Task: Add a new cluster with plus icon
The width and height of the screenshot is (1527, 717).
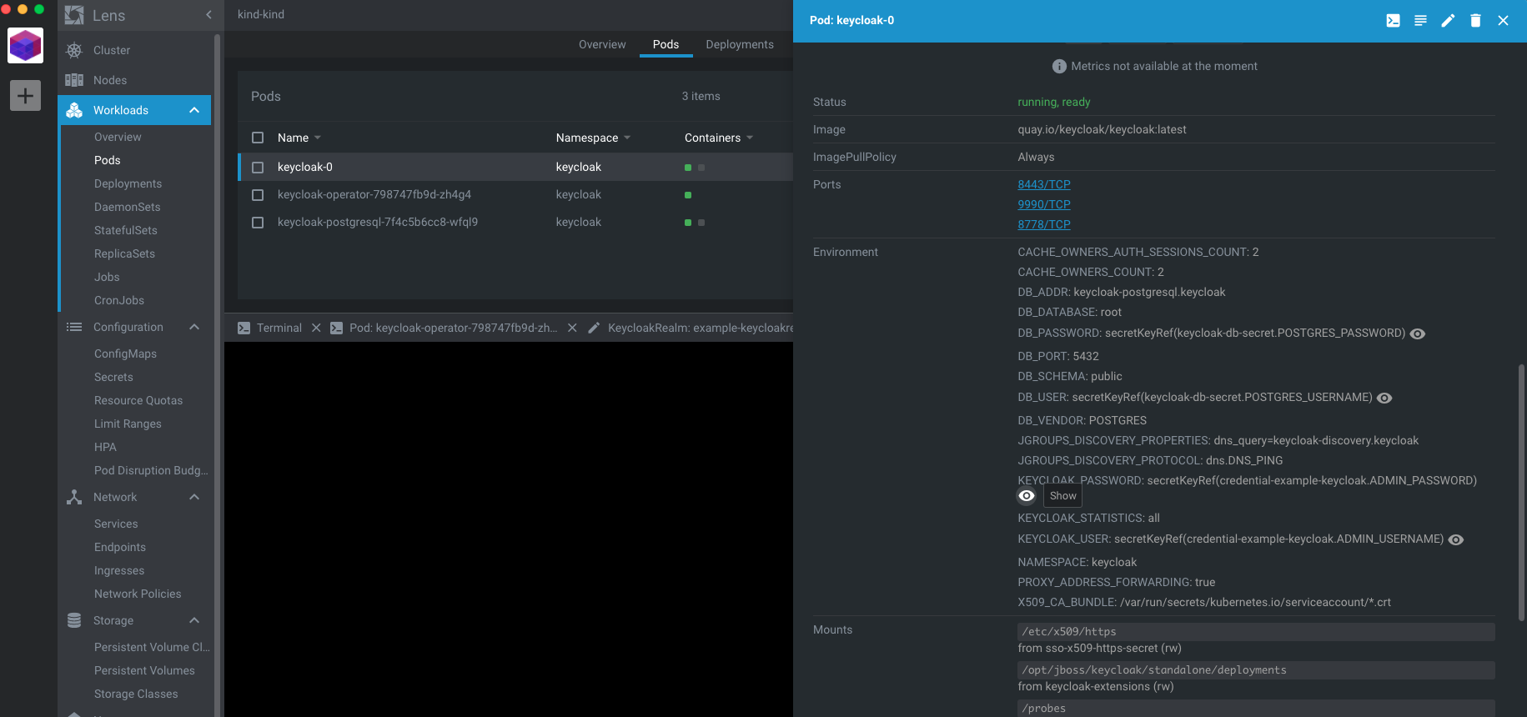Action: click(25, 96)
